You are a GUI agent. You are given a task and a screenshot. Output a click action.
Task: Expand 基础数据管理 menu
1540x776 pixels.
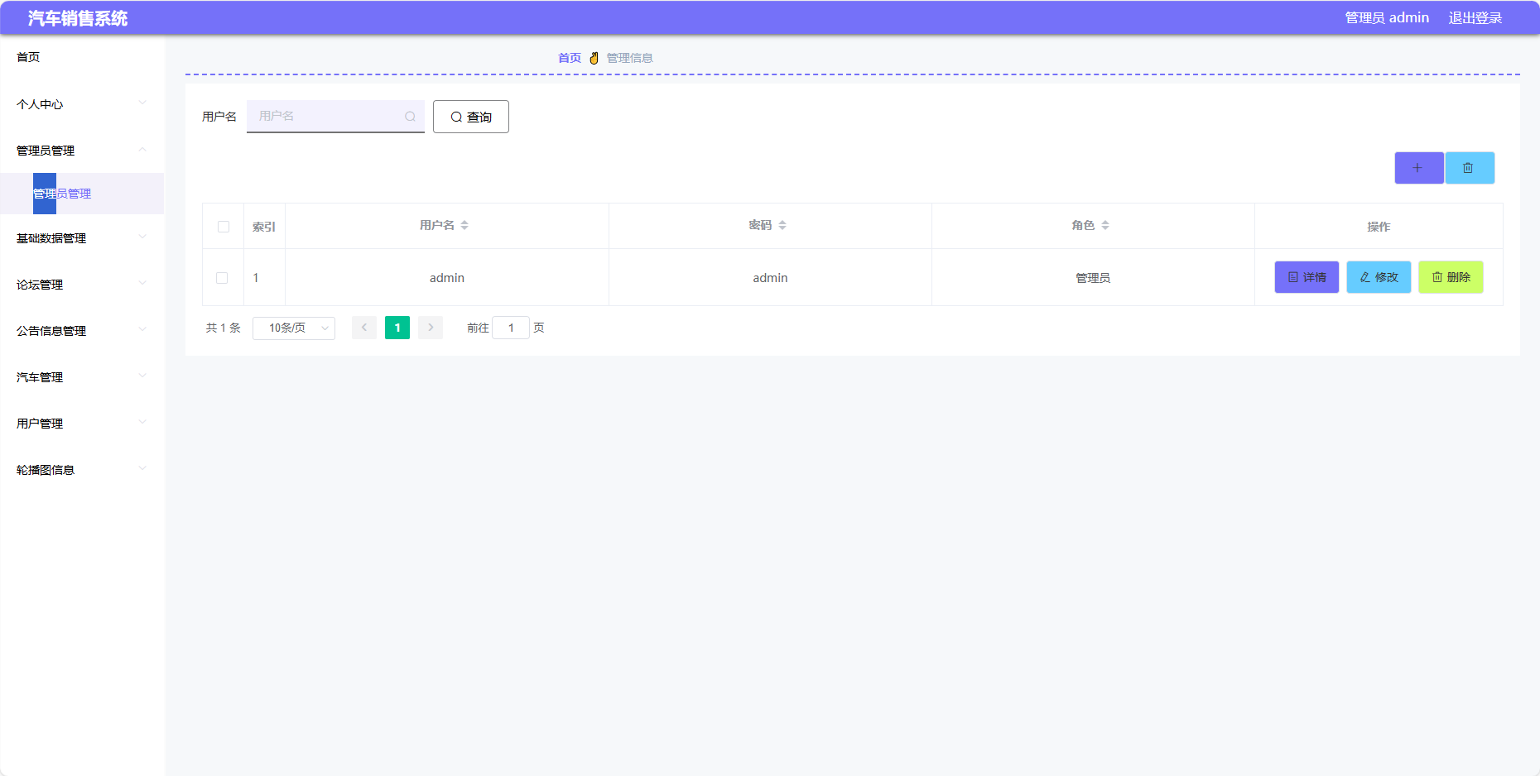(82, 238)
